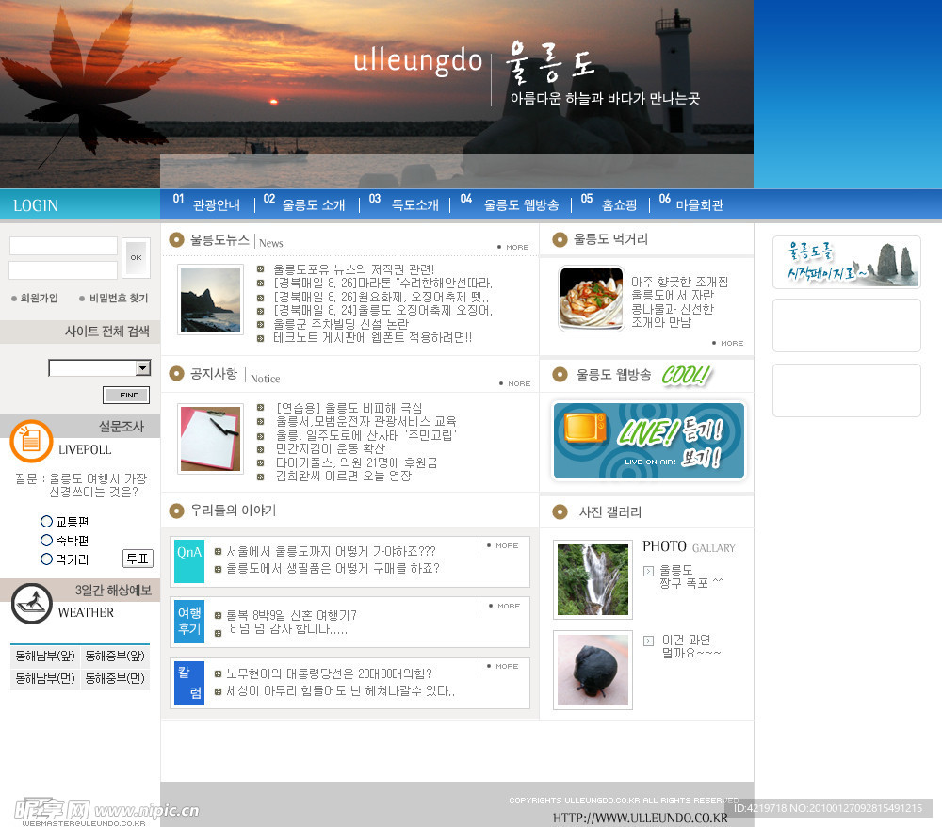Select the 교통편 radio option
942x827 pixels.
46,522
